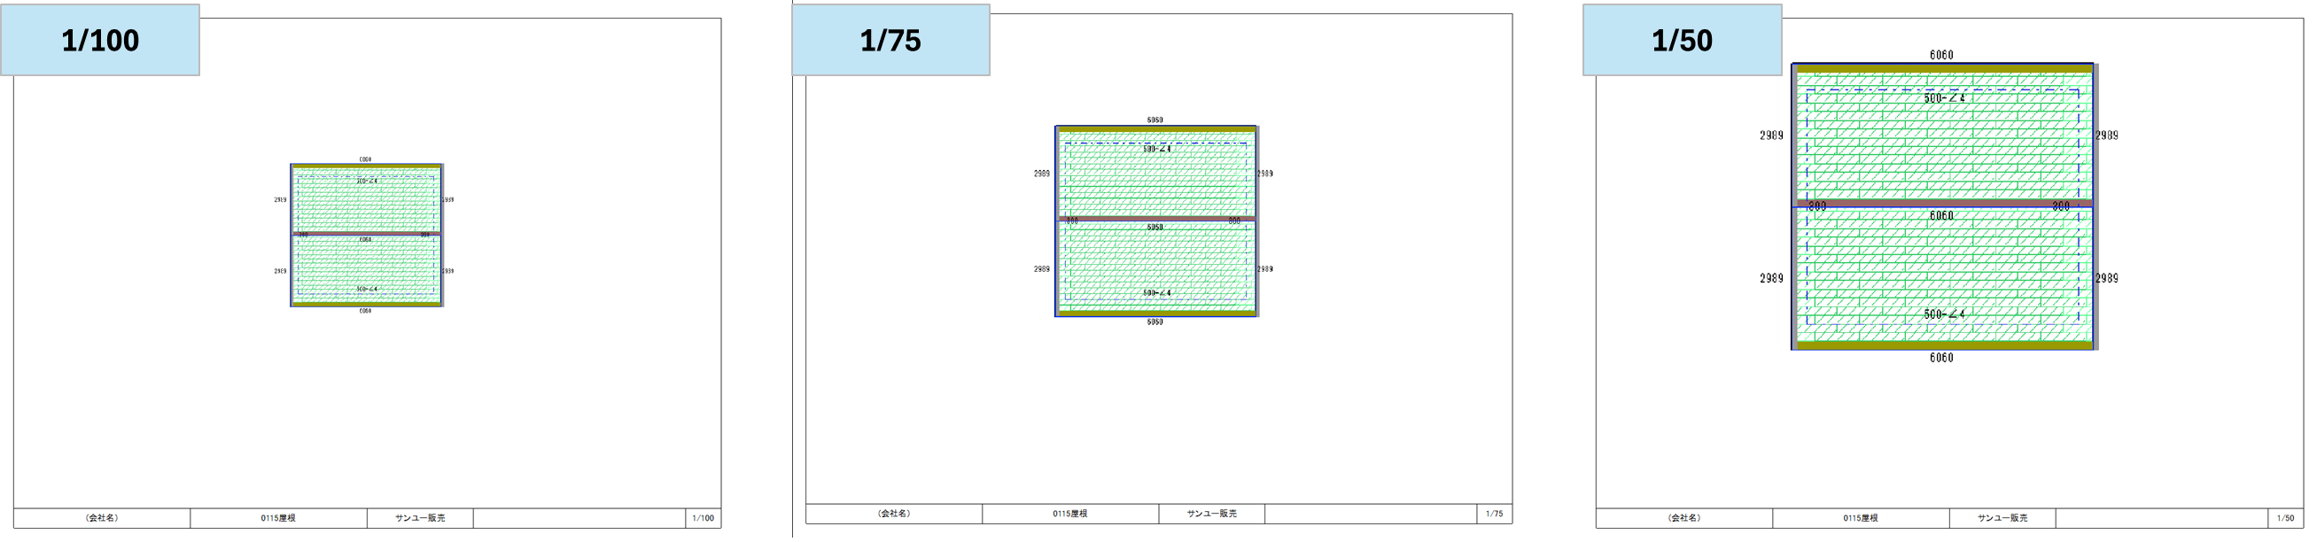The image size is (2317, 542).
Task: Click the 1/75 scale cell in the title block
Action: click(1494, 515)
